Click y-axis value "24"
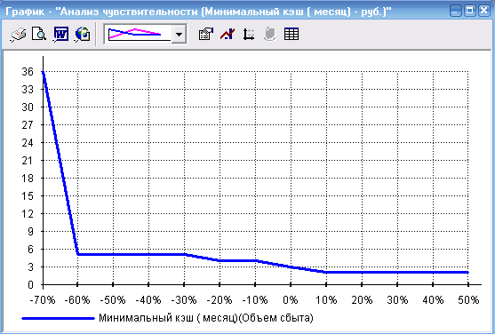495x334 pixels. pos(28,143)
